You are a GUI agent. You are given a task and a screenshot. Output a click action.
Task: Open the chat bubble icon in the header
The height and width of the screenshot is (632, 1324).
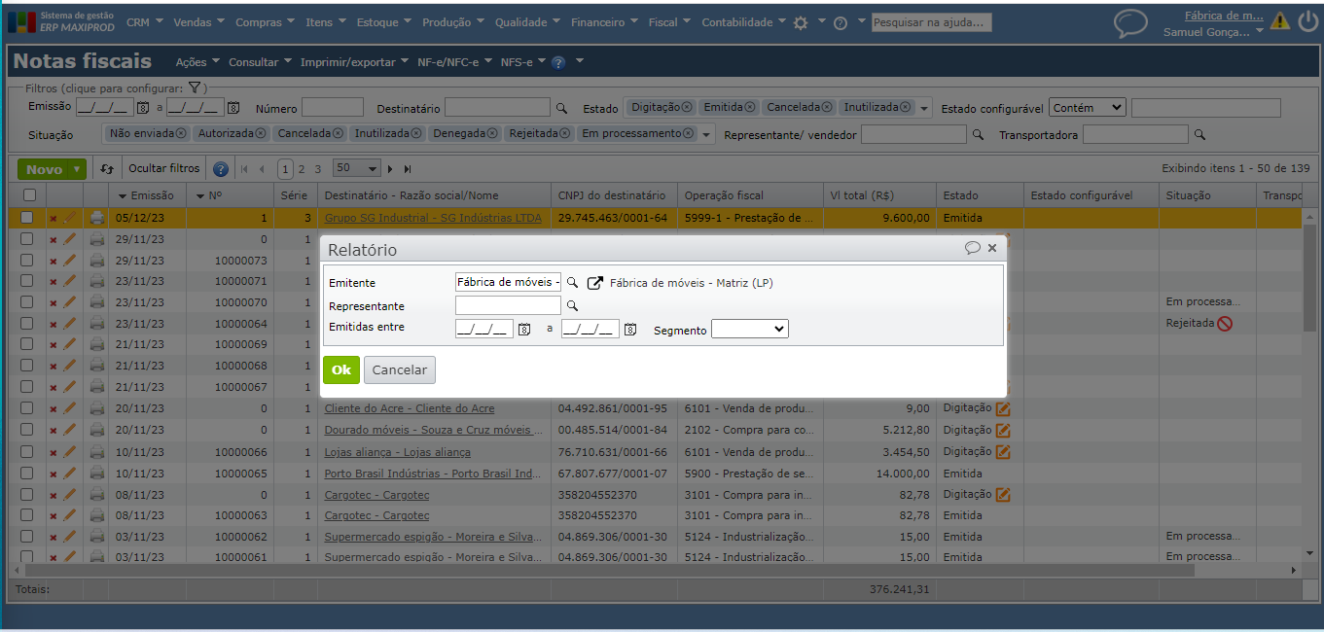point(1130,23)
